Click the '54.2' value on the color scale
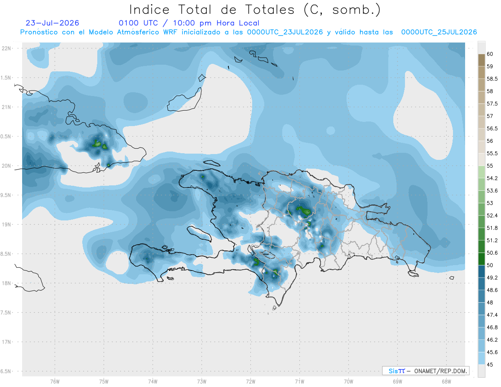Screen dimensions: 501x387 pyautogui.click(x=492, y=178)
